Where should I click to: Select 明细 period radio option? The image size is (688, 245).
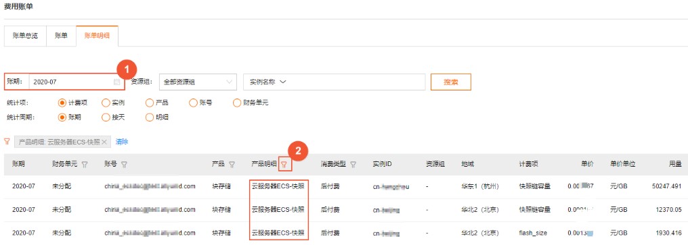(x=149, y=117)
